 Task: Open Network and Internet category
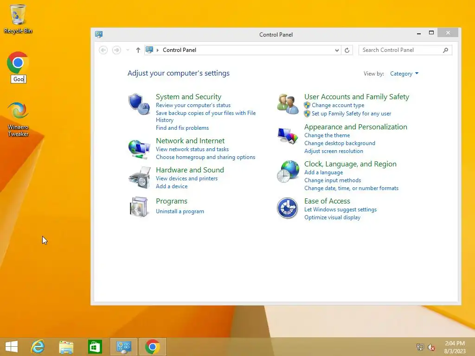click(x=190, y=141)
